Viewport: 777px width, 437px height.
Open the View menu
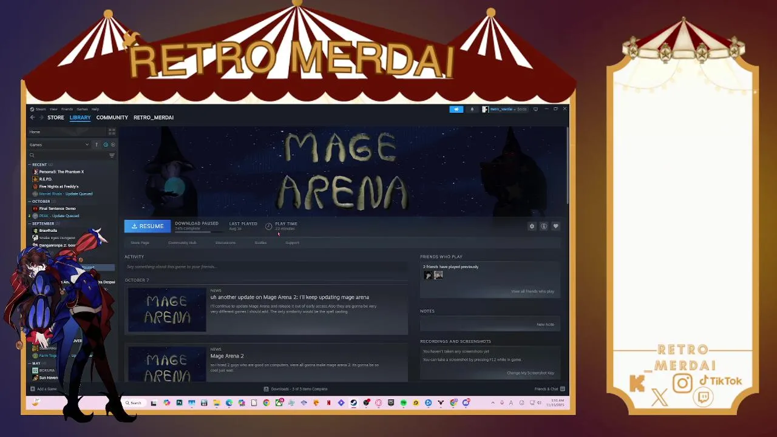point(53,109)
